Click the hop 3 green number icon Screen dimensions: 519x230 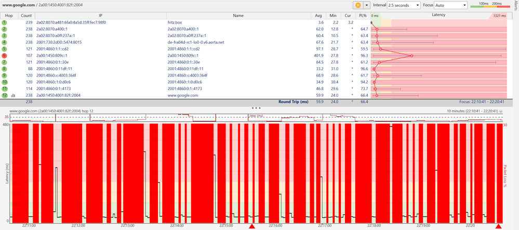[x=4, y=35]
